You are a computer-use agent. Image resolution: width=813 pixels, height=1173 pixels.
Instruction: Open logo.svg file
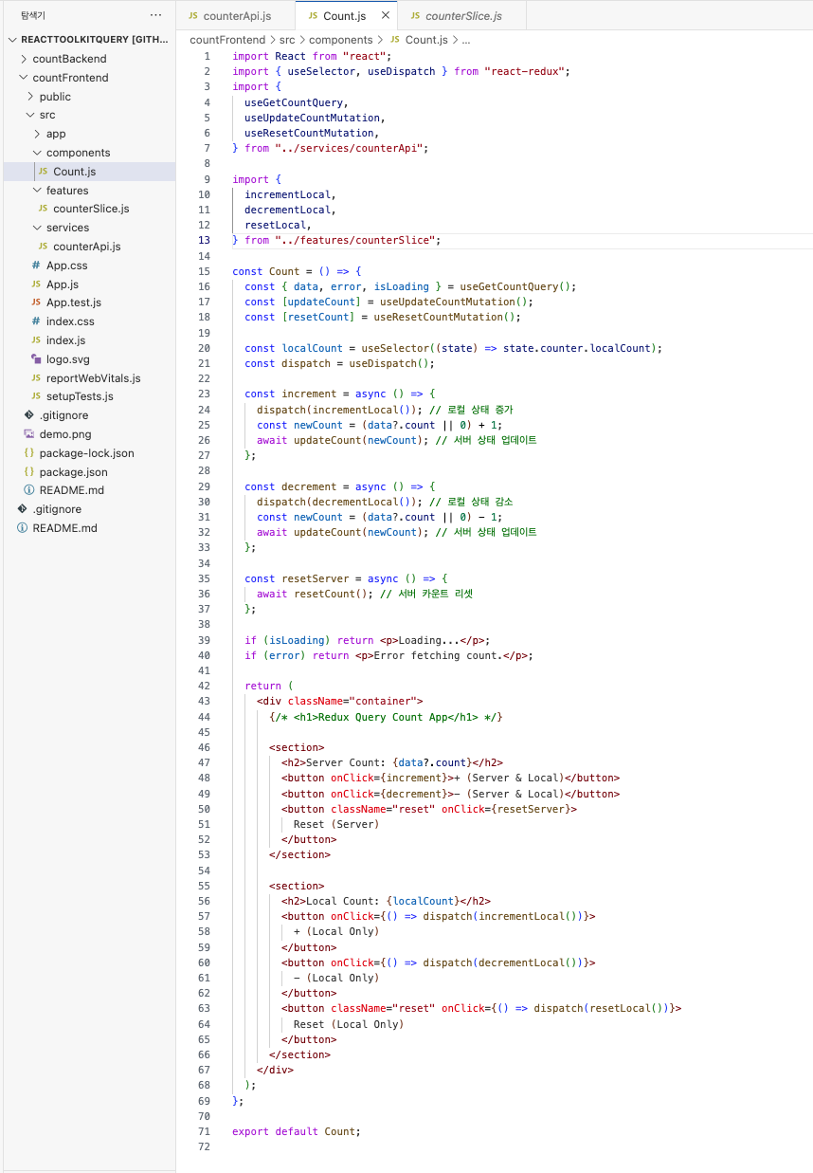[89, 359]
